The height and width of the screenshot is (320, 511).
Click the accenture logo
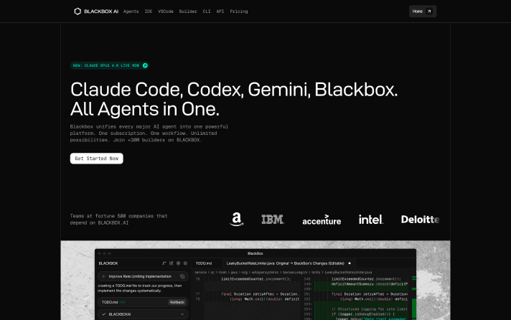(x=322, y=220)
